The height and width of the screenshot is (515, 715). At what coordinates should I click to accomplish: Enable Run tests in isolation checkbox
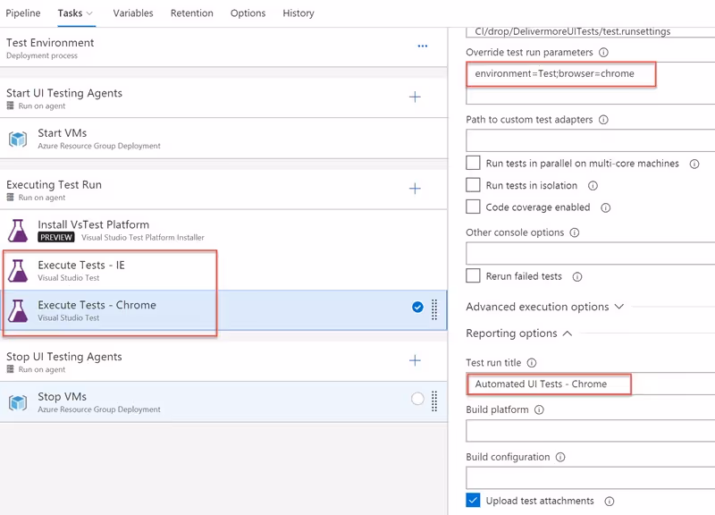tap(473, 185)
